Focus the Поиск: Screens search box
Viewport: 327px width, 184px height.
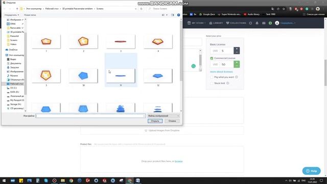click(x=163, y=9)
